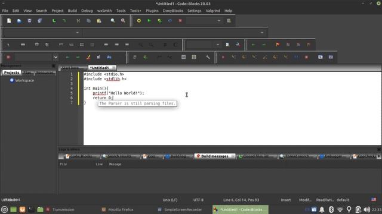The height and width of the screenshot is (214, 382).
Task: Click the highlight marker pen icon
Action: click(88, 57)
